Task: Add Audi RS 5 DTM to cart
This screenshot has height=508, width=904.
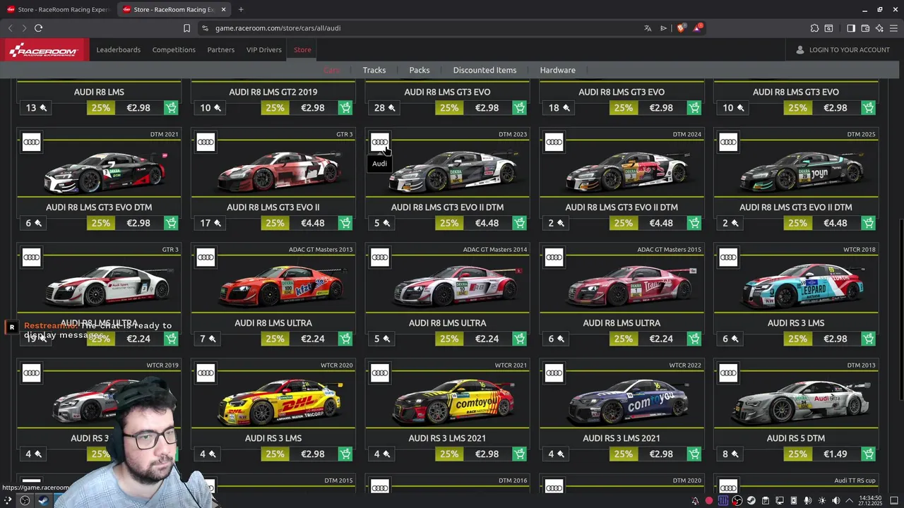Action: [x=869, y=454]
